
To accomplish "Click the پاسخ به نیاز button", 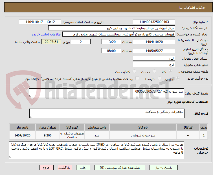I will (164, 168).
